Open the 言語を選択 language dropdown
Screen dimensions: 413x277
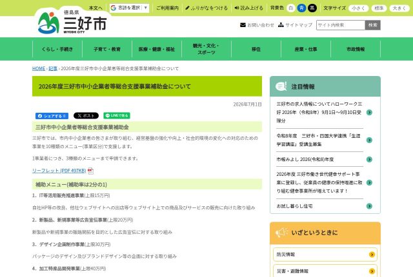tap(129, 8)
